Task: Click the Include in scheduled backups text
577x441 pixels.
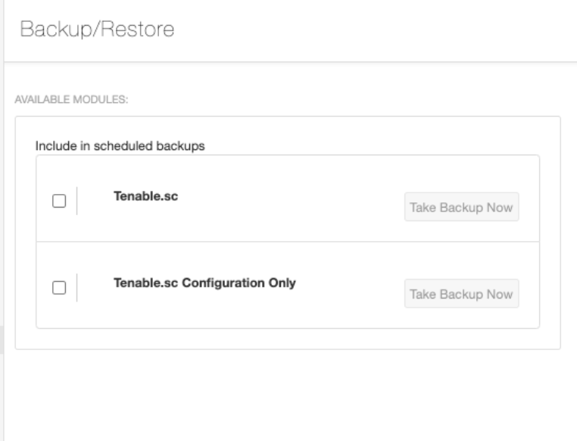Action: (x=120, y=147)
